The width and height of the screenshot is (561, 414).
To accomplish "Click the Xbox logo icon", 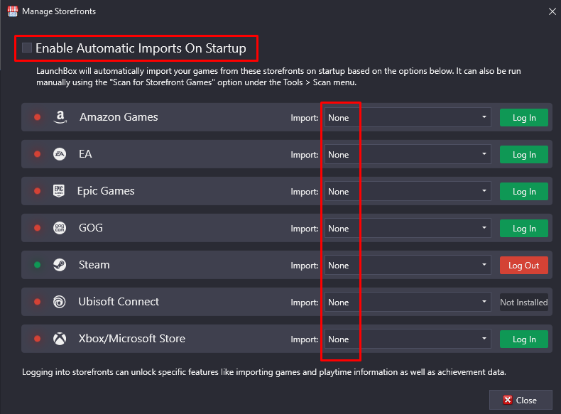I will click(x=60, y=339).
